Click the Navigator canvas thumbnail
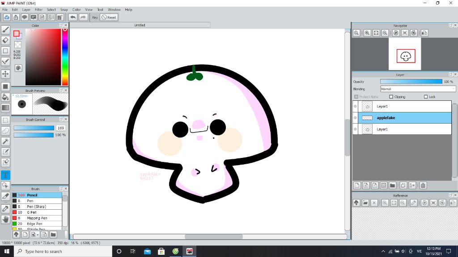 coord(405,54)
